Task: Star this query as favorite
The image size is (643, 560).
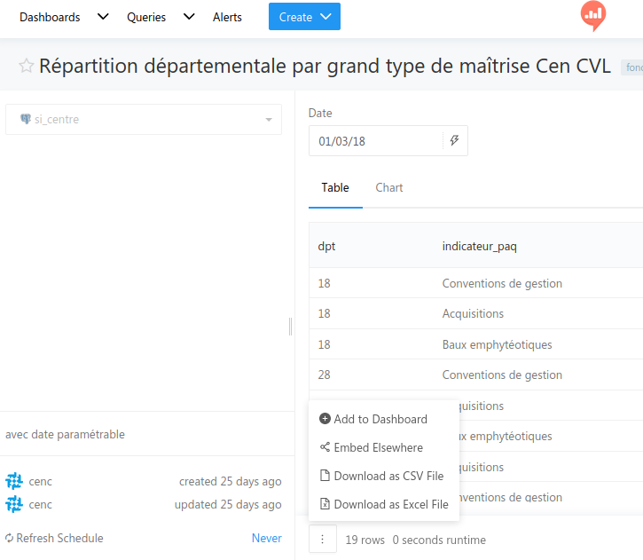Action: click(27, 66)
